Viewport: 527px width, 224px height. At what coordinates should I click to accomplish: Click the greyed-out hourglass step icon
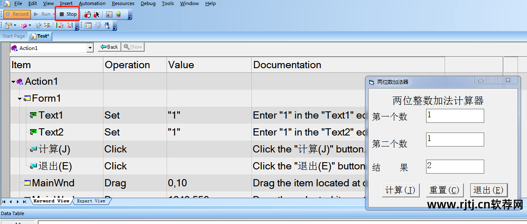pyautogui.click(x=46, y=26)
